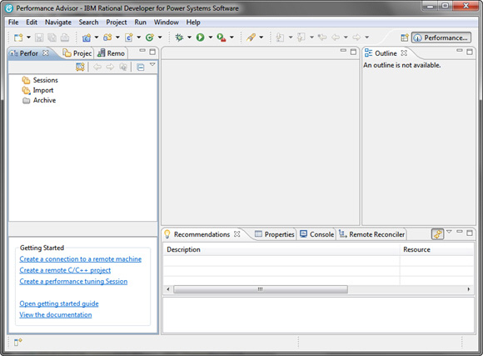Image resolution: width=483 pixels, height=356 pixels.
Task: Click the New Class green icon
Action: pos(150,38)
